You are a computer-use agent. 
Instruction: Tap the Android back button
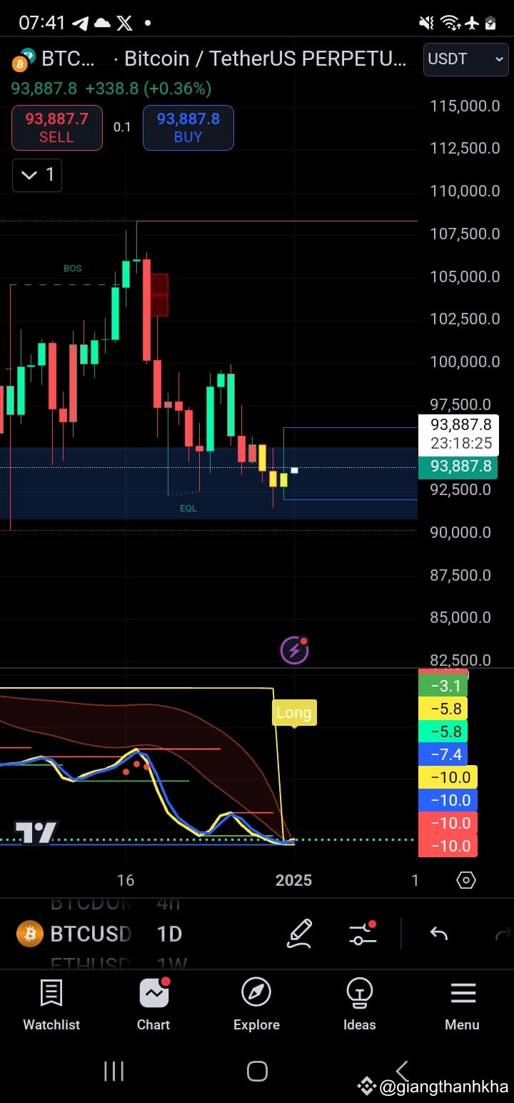point(401,1071)
